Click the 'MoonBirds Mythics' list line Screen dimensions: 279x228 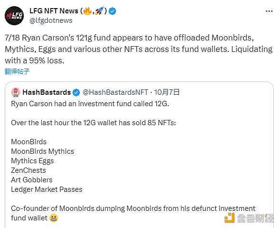tap(42, 151)
